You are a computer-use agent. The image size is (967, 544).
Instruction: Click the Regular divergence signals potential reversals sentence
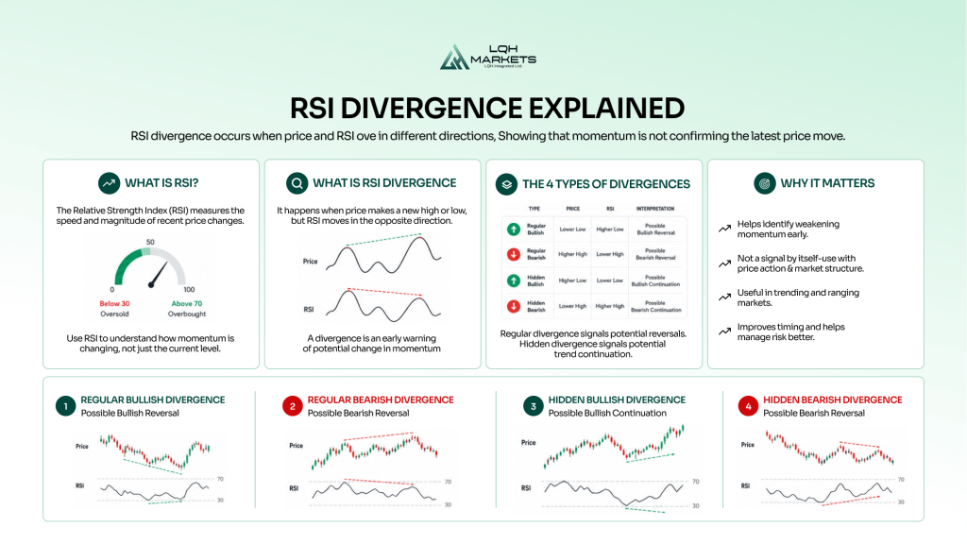click(x=593, y=333)
